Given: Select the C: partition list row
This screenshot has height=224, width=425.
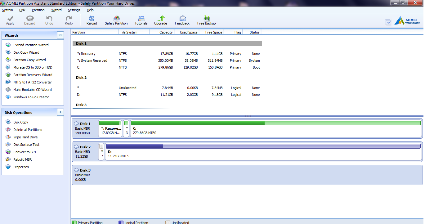Looking at the screenshot, I should click(167, 67).
